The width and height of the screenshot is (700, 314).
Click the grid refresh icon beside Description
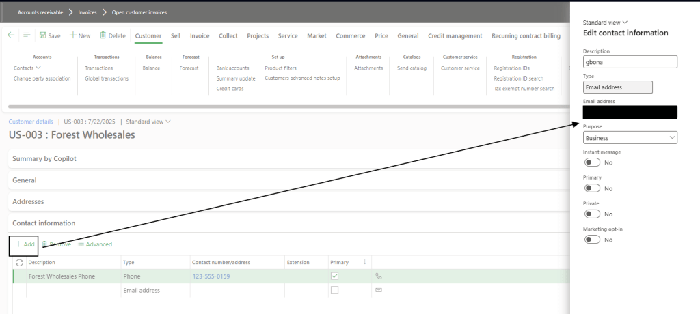click(19, 262)
